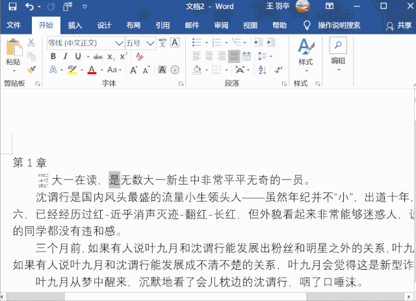Switch to the 视图 tab
The width and height of the screenshot is (416, 301).
250,25
